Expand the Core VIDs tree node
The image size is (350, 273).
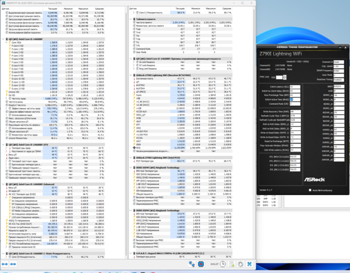tap(6, 42)
